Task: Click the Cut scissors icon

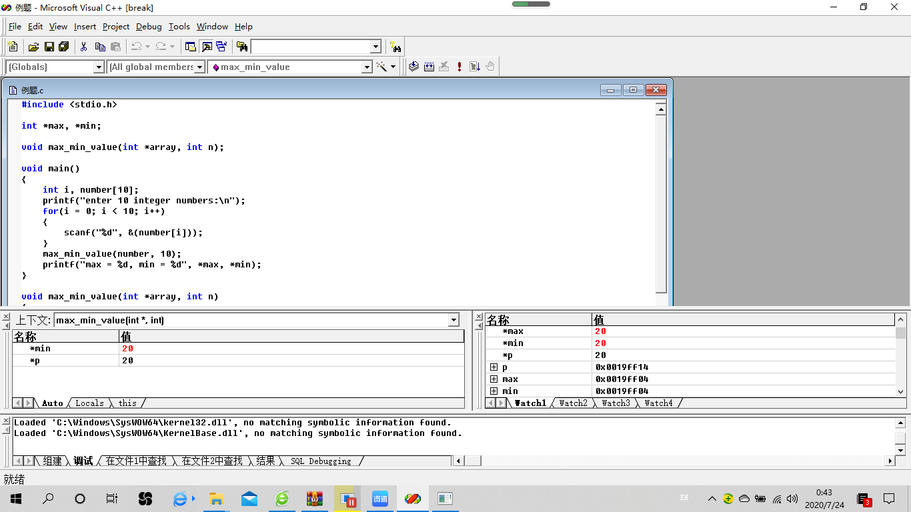Action: pyautogui.click(x=84, y=47)
